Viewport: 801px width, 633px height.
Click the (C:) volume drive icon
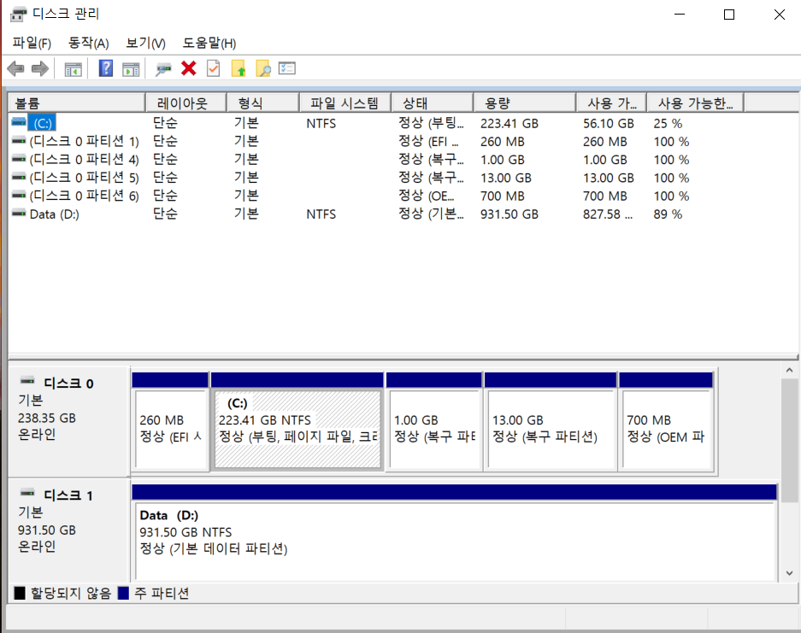tap(19, 122)
